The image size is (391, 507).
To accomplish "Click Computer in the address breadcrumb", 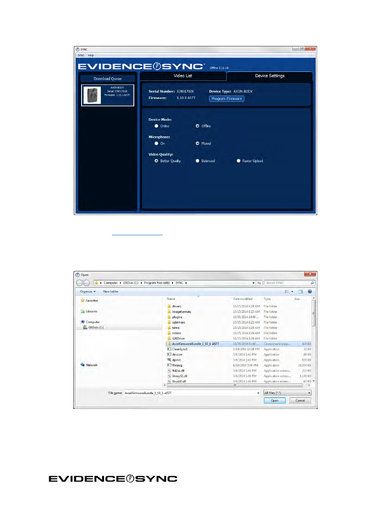I will click(x=110, y=283).
